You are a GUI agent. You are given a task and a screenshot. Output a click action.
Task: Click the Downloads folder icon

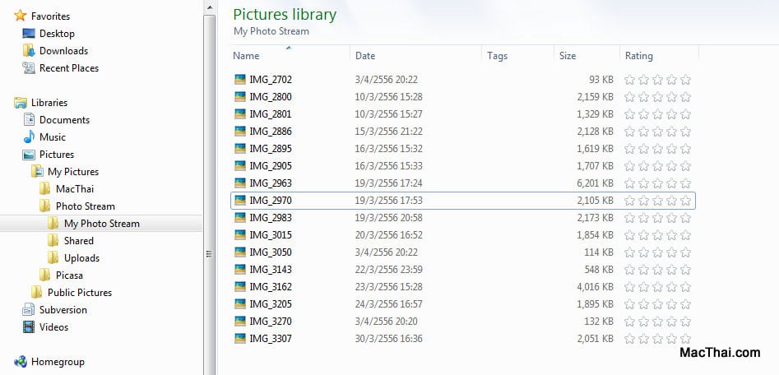click(x=29, y=51)
